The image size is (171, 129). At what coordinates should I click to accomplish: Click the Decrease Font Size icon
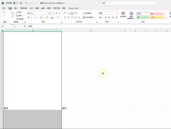pos(60,13)
